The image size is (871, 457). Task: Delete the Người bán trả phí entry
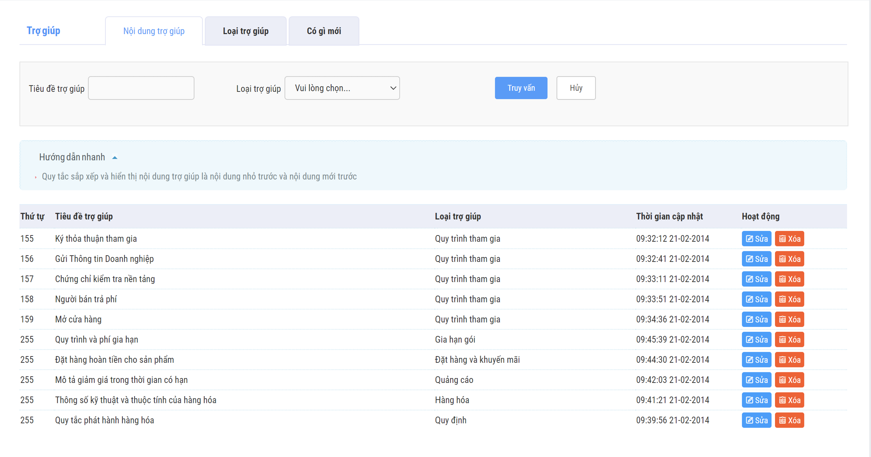(x=789, y=299)
